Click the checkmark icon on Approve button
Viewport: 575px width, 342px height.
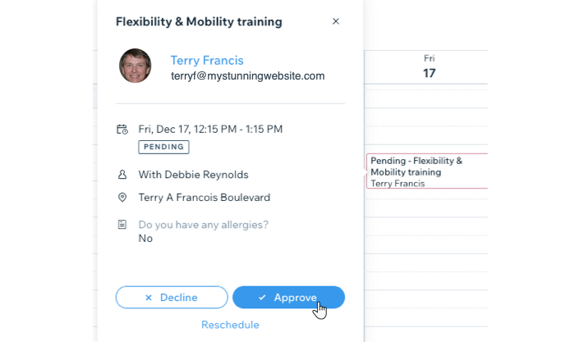coord(262,298)
